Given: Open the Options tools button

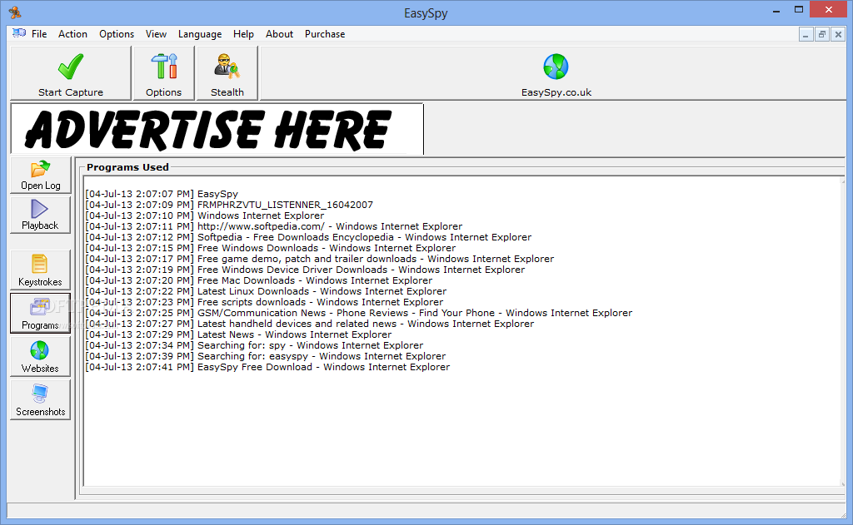Looking at the screenshot, I should 164,73.
